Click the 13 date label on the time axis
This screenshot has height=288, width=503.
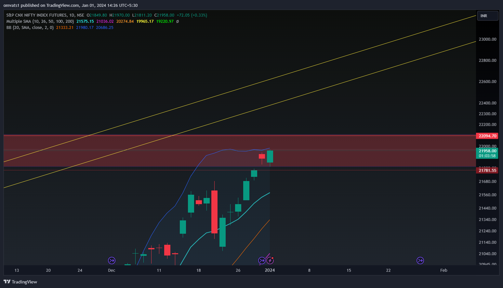point(17,270)
